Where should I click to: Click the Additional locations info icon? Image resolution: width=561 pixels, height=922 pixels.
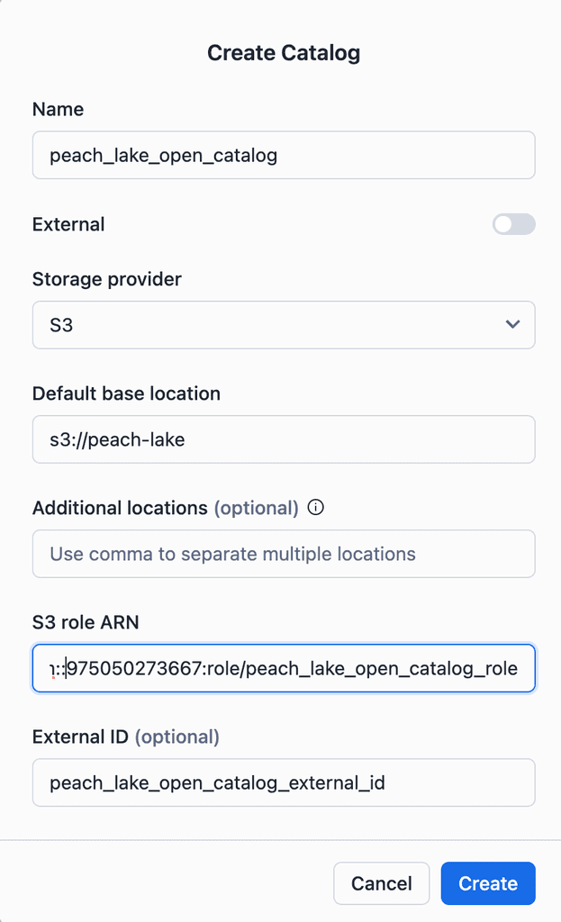[x=315, y=507]
